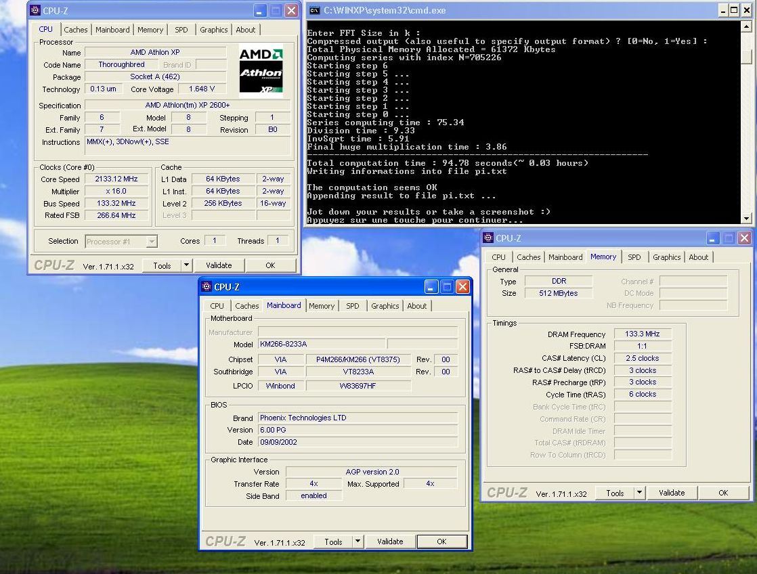
Task: Click the Tools button in the Memory window
Action: tap(615, 492)
